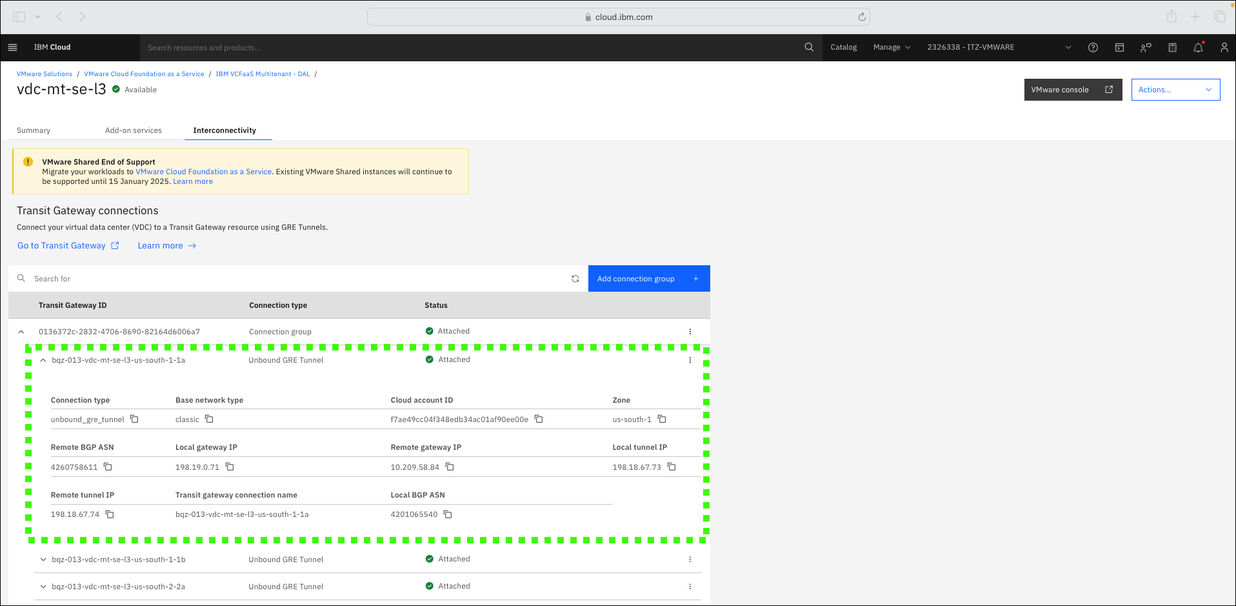Open overflow menu for us-south-1-1a tunnel

coord(690,360)
